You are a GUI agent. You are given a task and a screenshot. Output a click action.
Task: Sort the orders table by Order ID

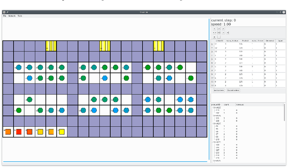(220, 41)
